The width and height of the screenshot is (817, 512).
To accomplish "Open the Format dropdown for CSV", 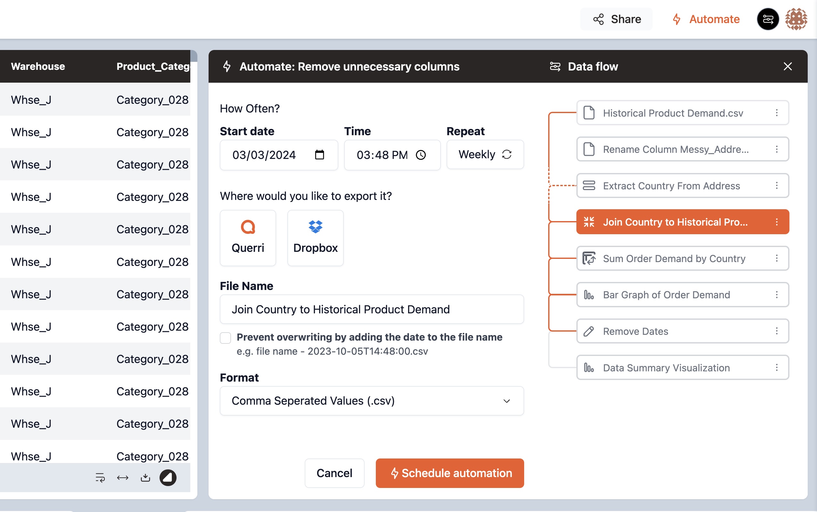I will click(x=371, y=401).
